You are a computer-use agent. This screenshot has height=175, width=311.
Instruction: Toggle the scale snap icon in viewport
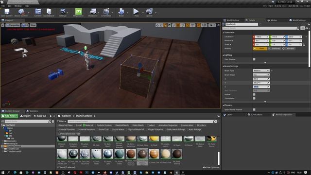[199, 25]
